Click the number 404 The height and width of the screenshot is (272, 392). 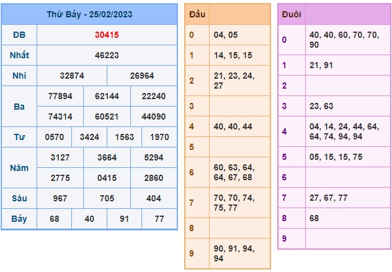(153, 198)
